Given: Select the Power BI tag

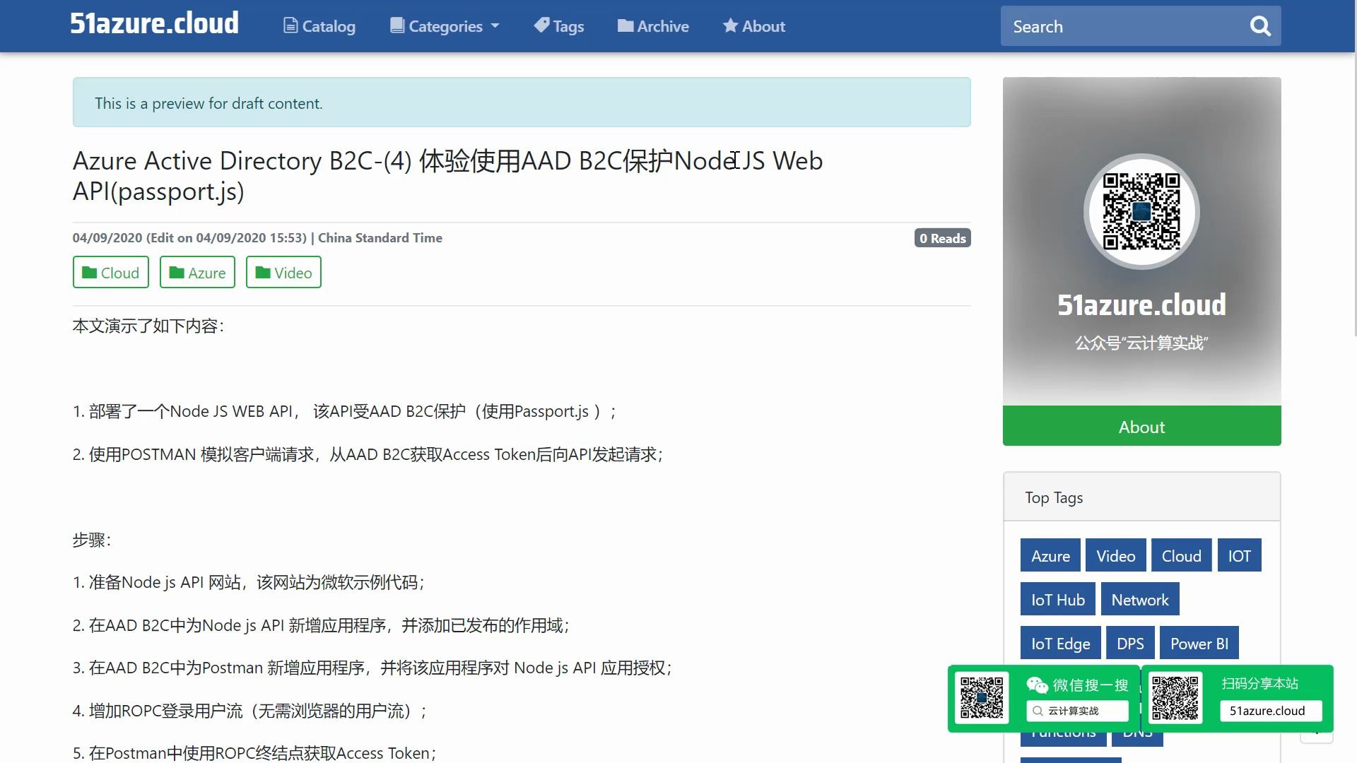Looking at the screenshot, I should coord(1199,643).
